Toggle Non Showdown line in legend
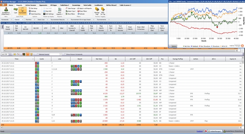Viewport: 245px width, 134px height. coord(205,46)
